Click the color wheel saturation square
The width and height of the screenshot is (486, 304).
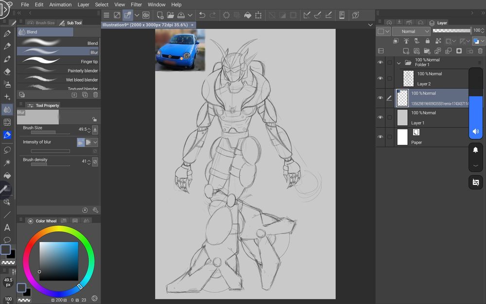[59, 261]
